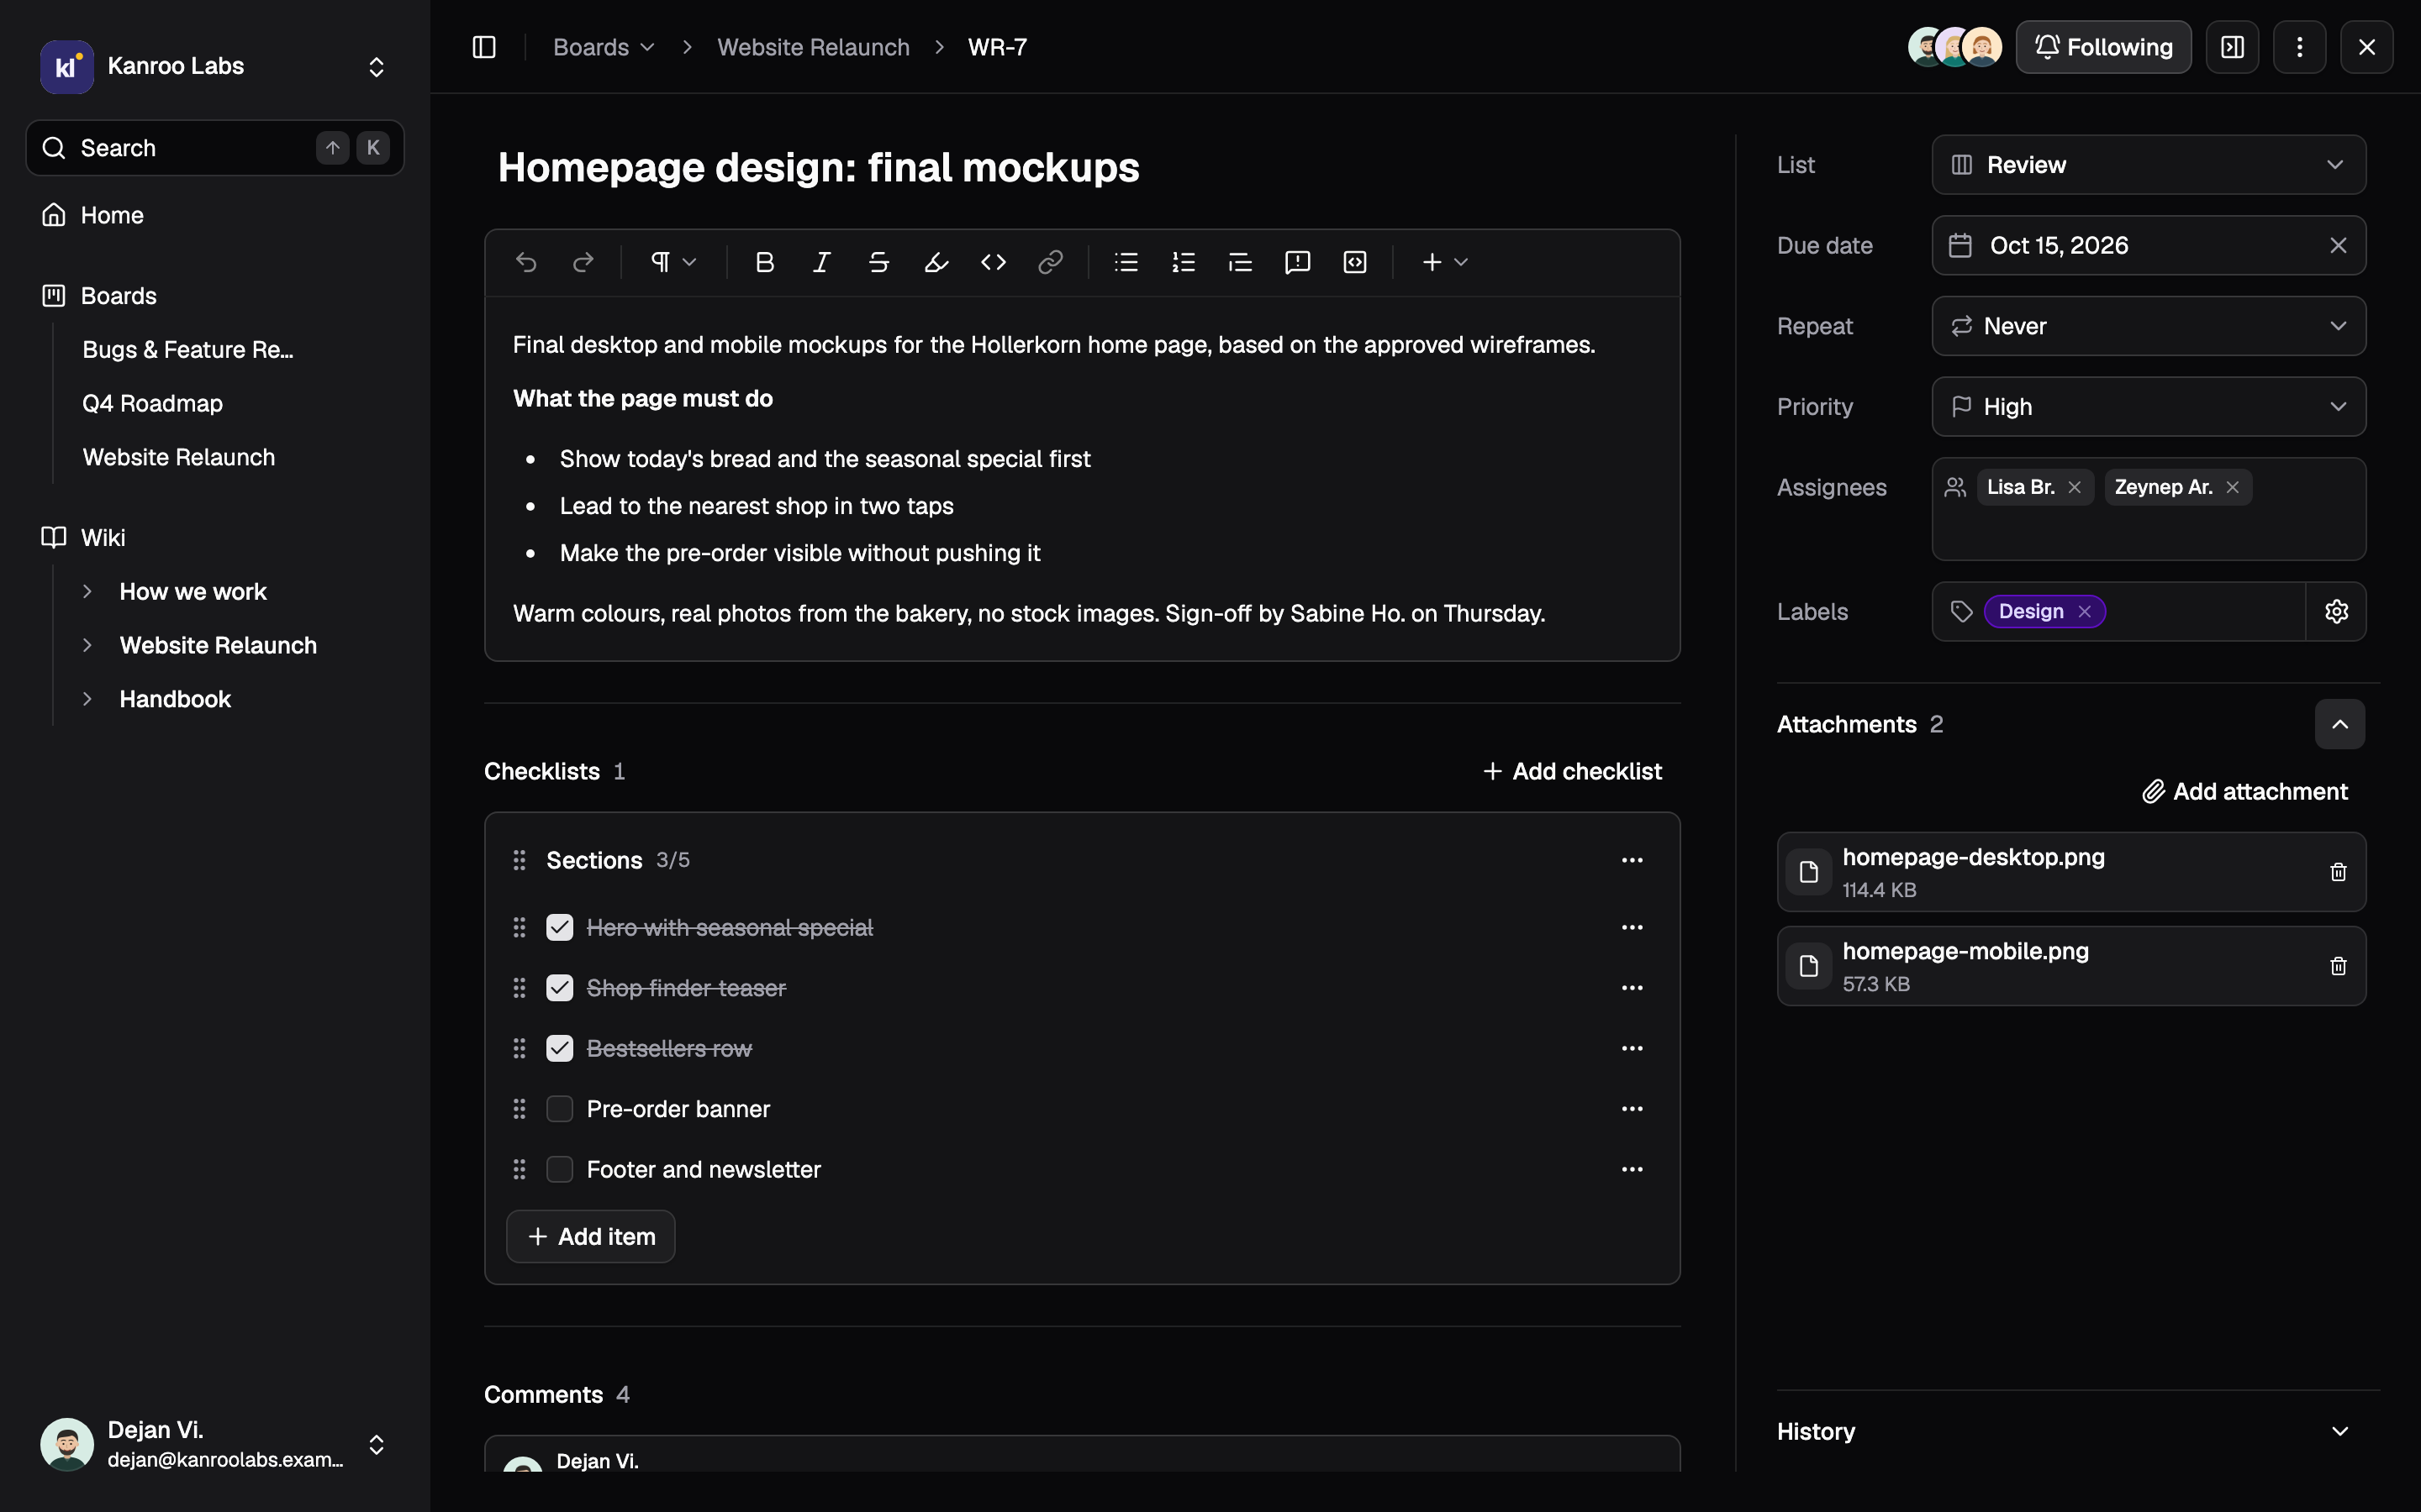The image size is (2421, 1512).
Task: Open Dejan Vi. account menu
Action: (214, 1444)
